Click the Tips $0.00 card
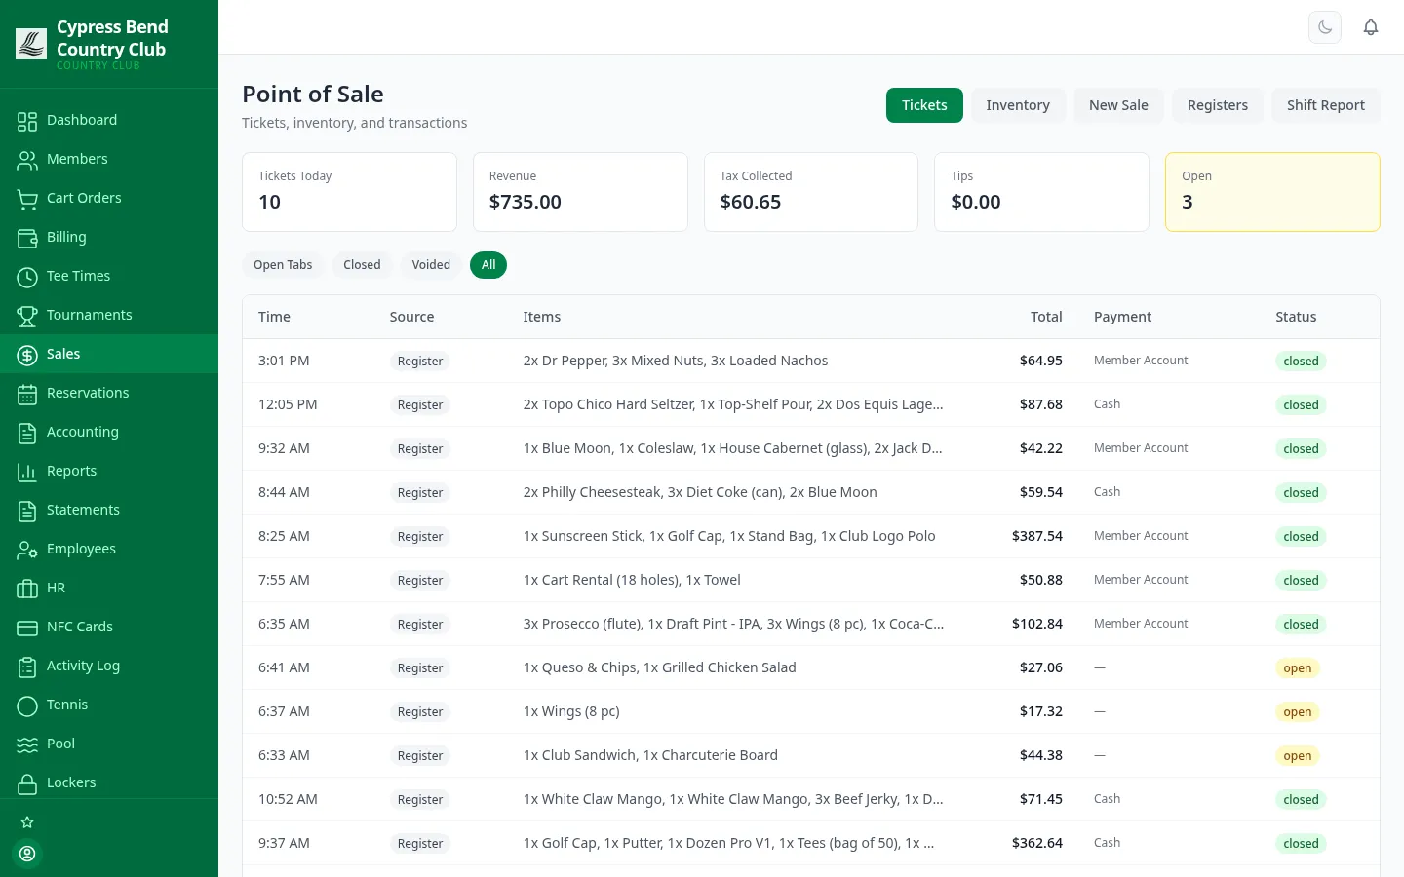 click(x=1041, y=192)
